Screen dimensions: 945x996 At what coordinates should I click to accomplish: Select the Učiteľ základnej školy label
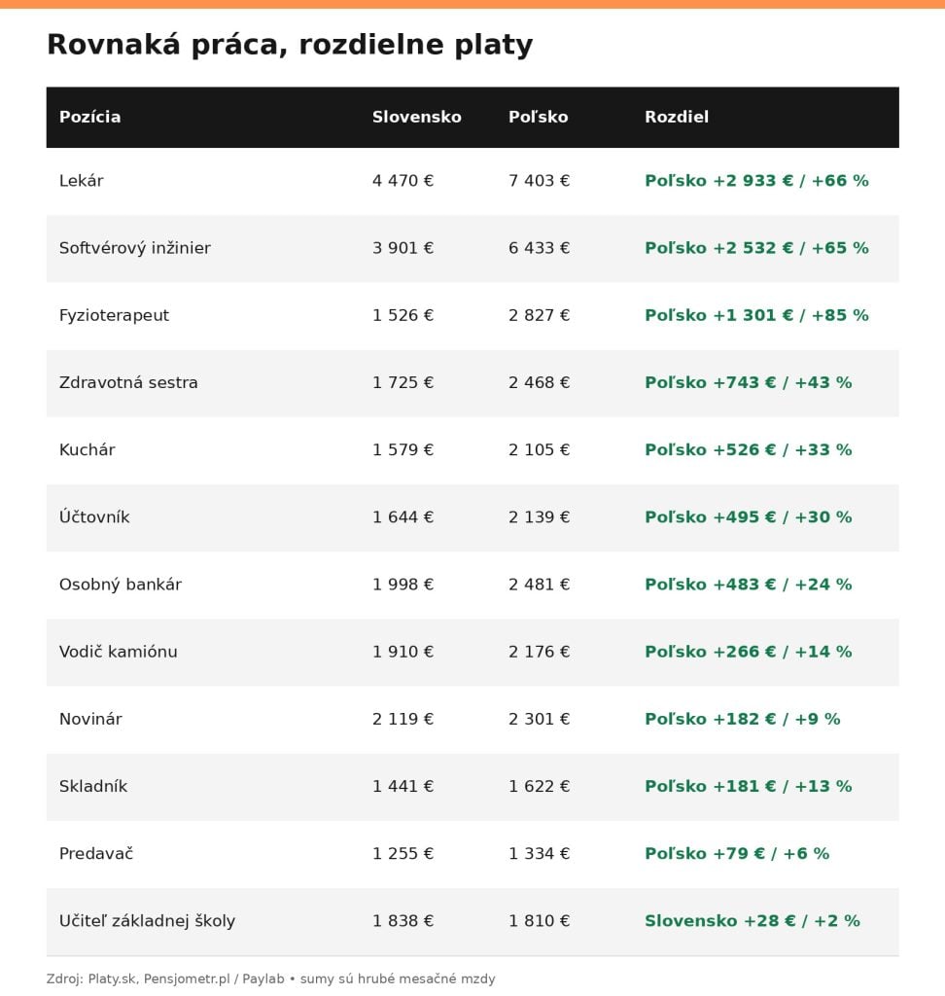point(148,921)
